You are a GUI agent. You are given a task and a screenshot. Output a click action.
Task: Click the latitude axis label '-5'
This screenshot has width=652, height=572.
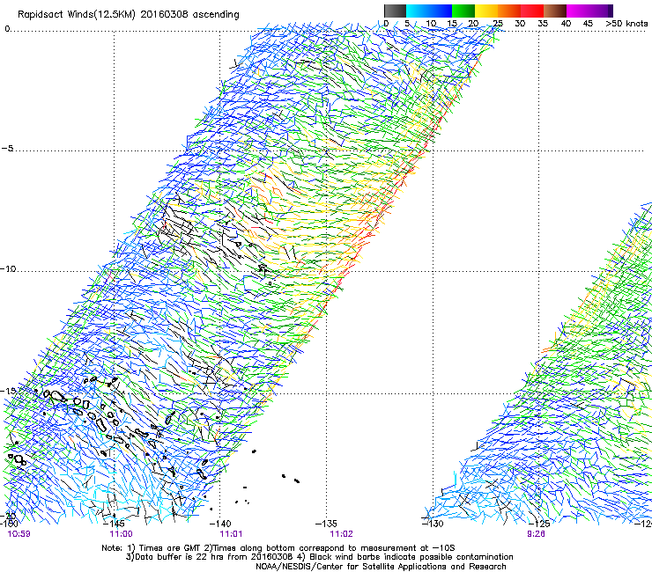click(7, 148)
